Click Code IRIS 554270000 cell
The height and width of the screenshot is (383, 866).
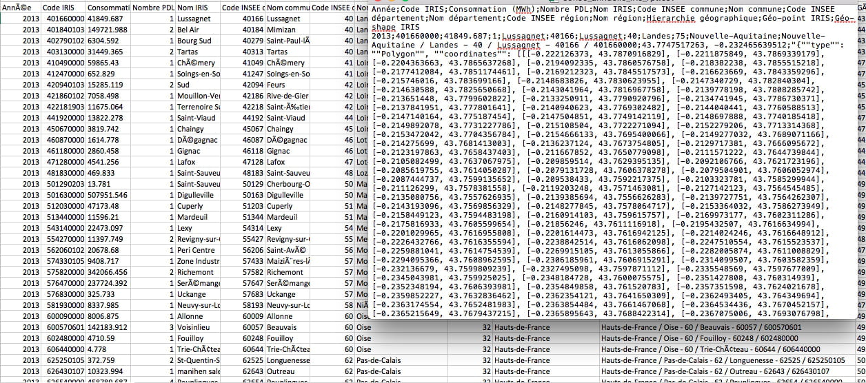click(x=63, y=239)
